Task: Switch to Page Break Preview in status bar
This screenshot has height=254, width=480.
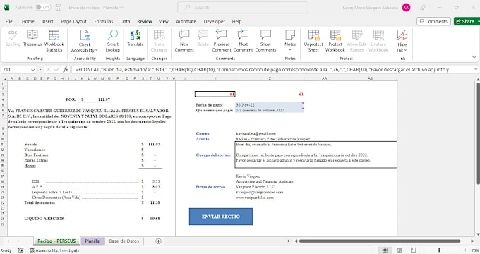Action: [x=413, y=250]
